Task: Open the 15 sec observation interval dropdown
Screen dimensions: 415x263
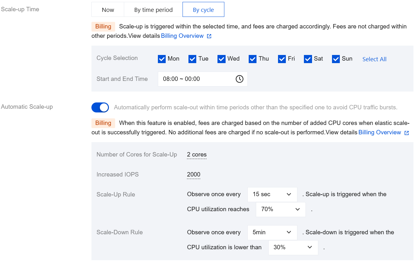Action: tap(272, 194)
